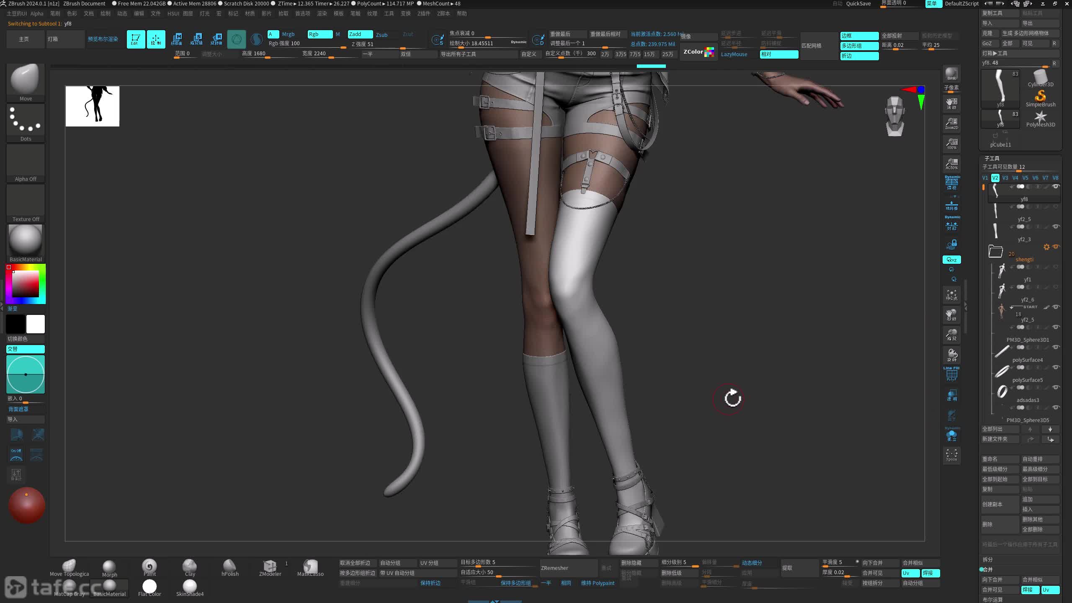Collapse the 子工具 subtool panel header

coord(992,158)
